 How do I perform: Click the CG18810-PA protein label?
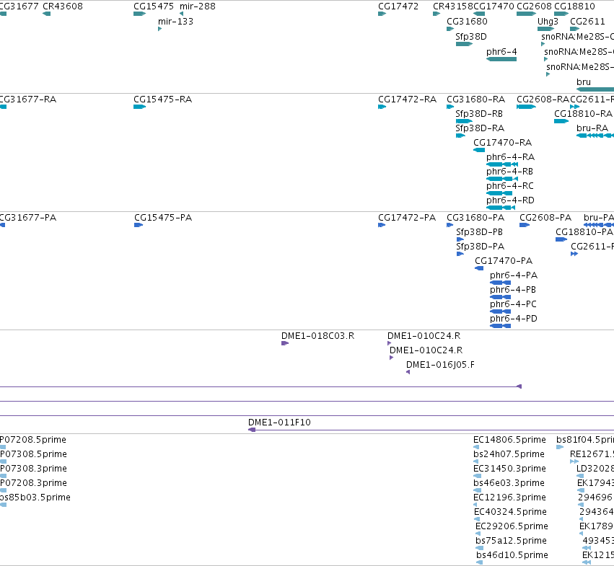[x=584, y=232]
